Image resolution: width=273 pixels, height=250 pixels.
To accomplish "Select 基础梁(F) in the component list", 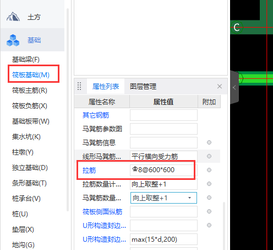I will [x=26, y=60].
